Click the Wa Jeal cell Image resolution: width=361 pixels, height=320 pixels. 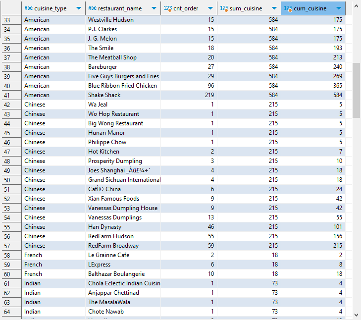[x=123, y=105]
